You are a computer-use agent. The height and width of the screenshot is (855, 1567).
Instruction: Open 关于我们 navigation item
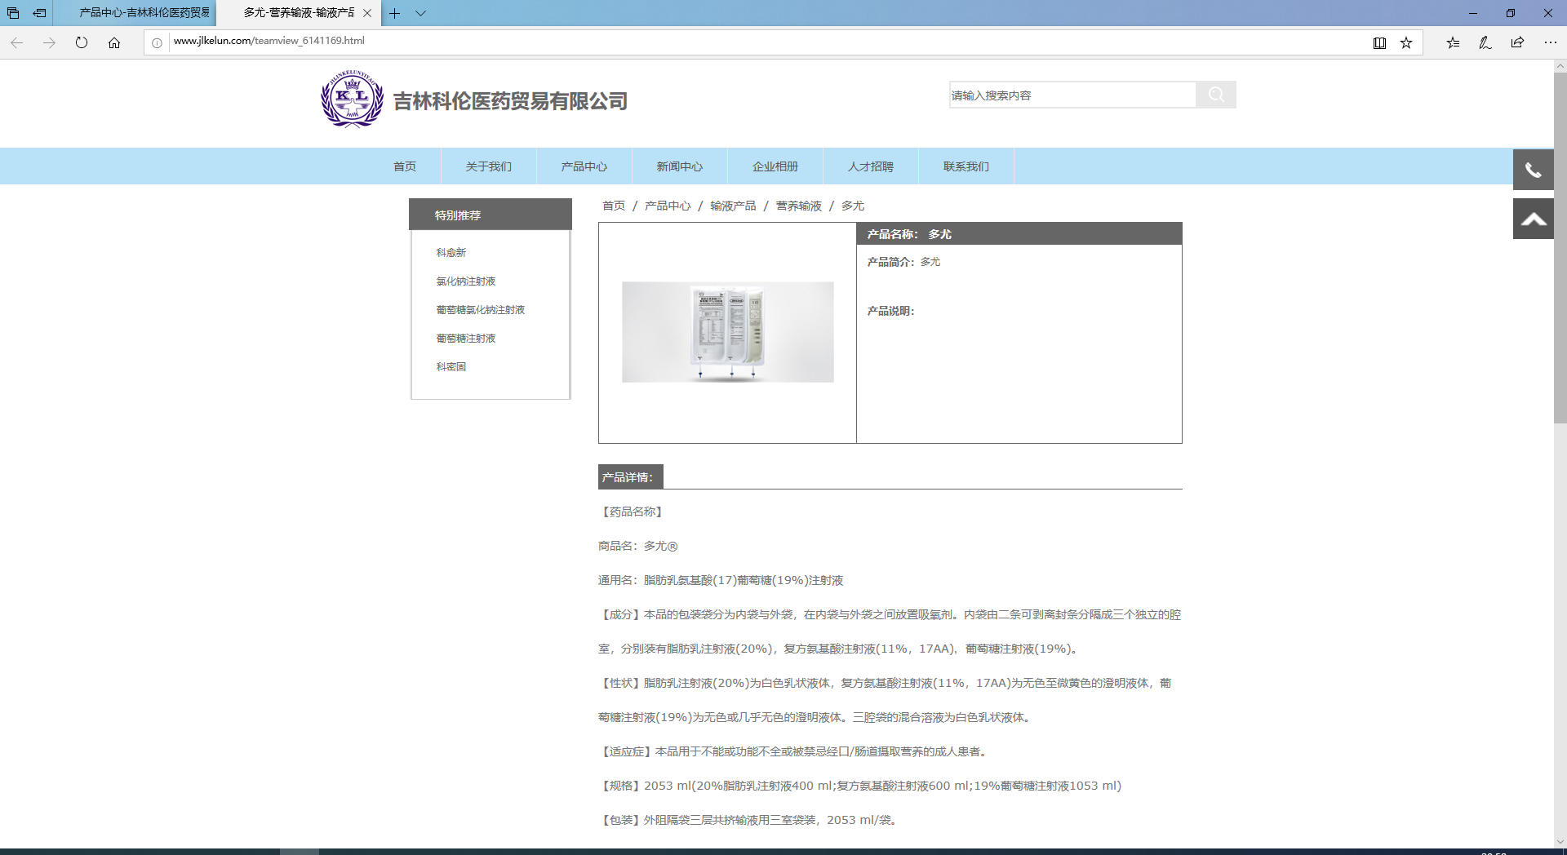click(x=489, y=166)
